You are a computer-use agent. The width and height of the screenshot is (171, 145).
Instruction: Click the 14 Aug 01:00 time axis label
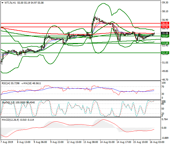[x=107, y=142]
